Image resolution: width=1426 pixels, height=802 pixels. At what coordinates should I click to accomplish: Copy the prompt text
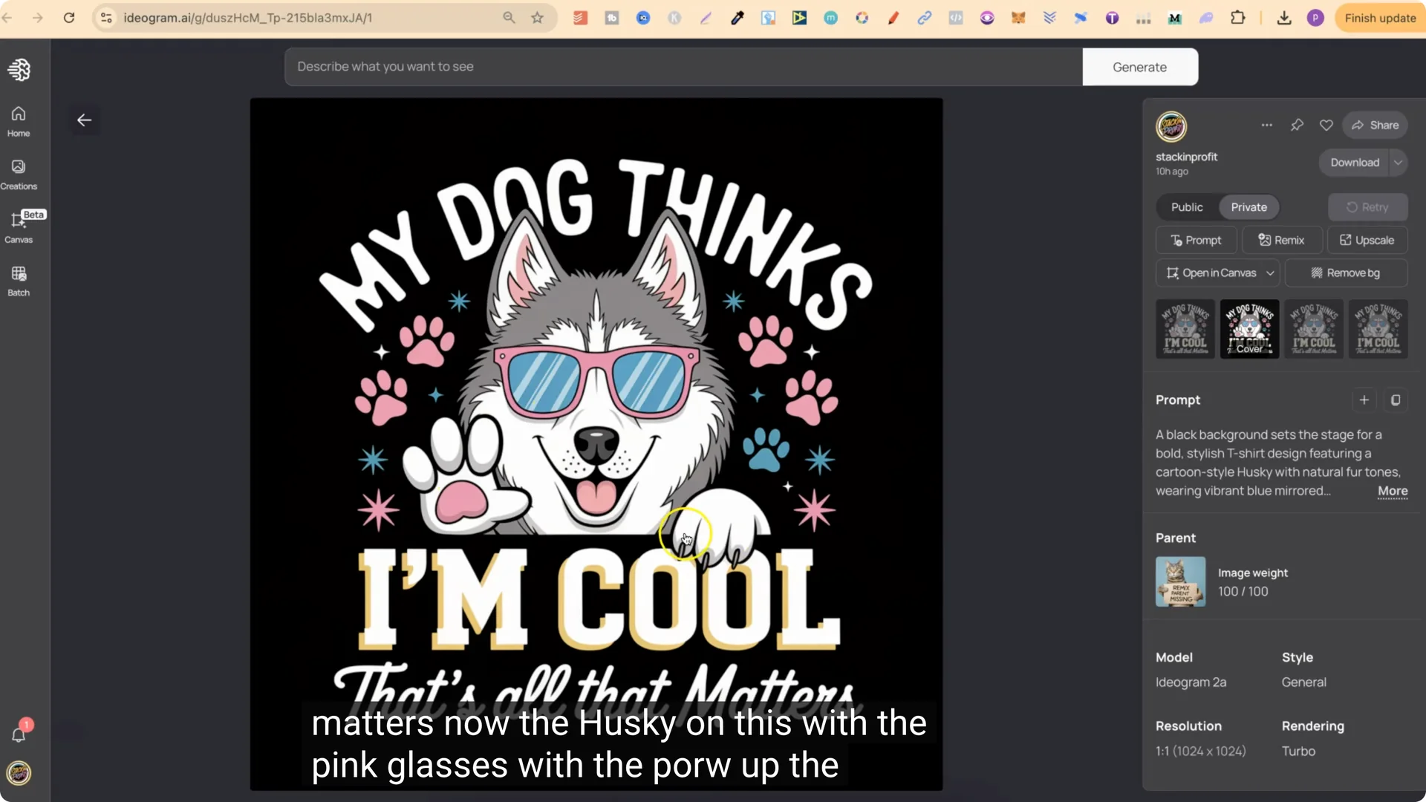pos(1396,400)
